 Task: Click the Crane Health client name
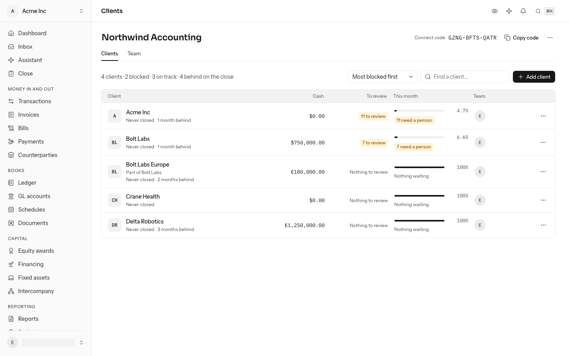143,197
